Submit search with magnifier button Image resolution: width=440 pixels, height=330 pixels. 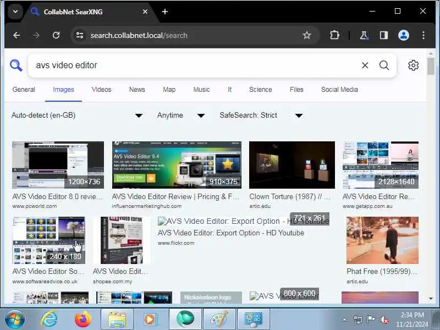(x=384, y=65)
